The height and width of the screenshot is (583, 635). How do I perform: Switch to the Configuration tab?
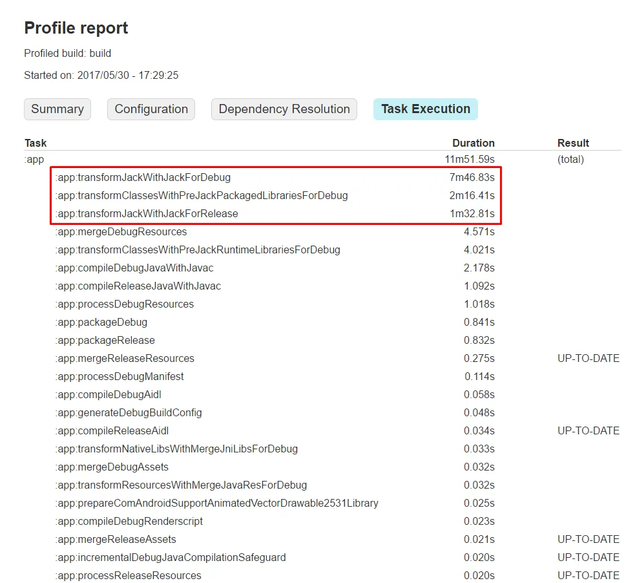pos(151,109)
